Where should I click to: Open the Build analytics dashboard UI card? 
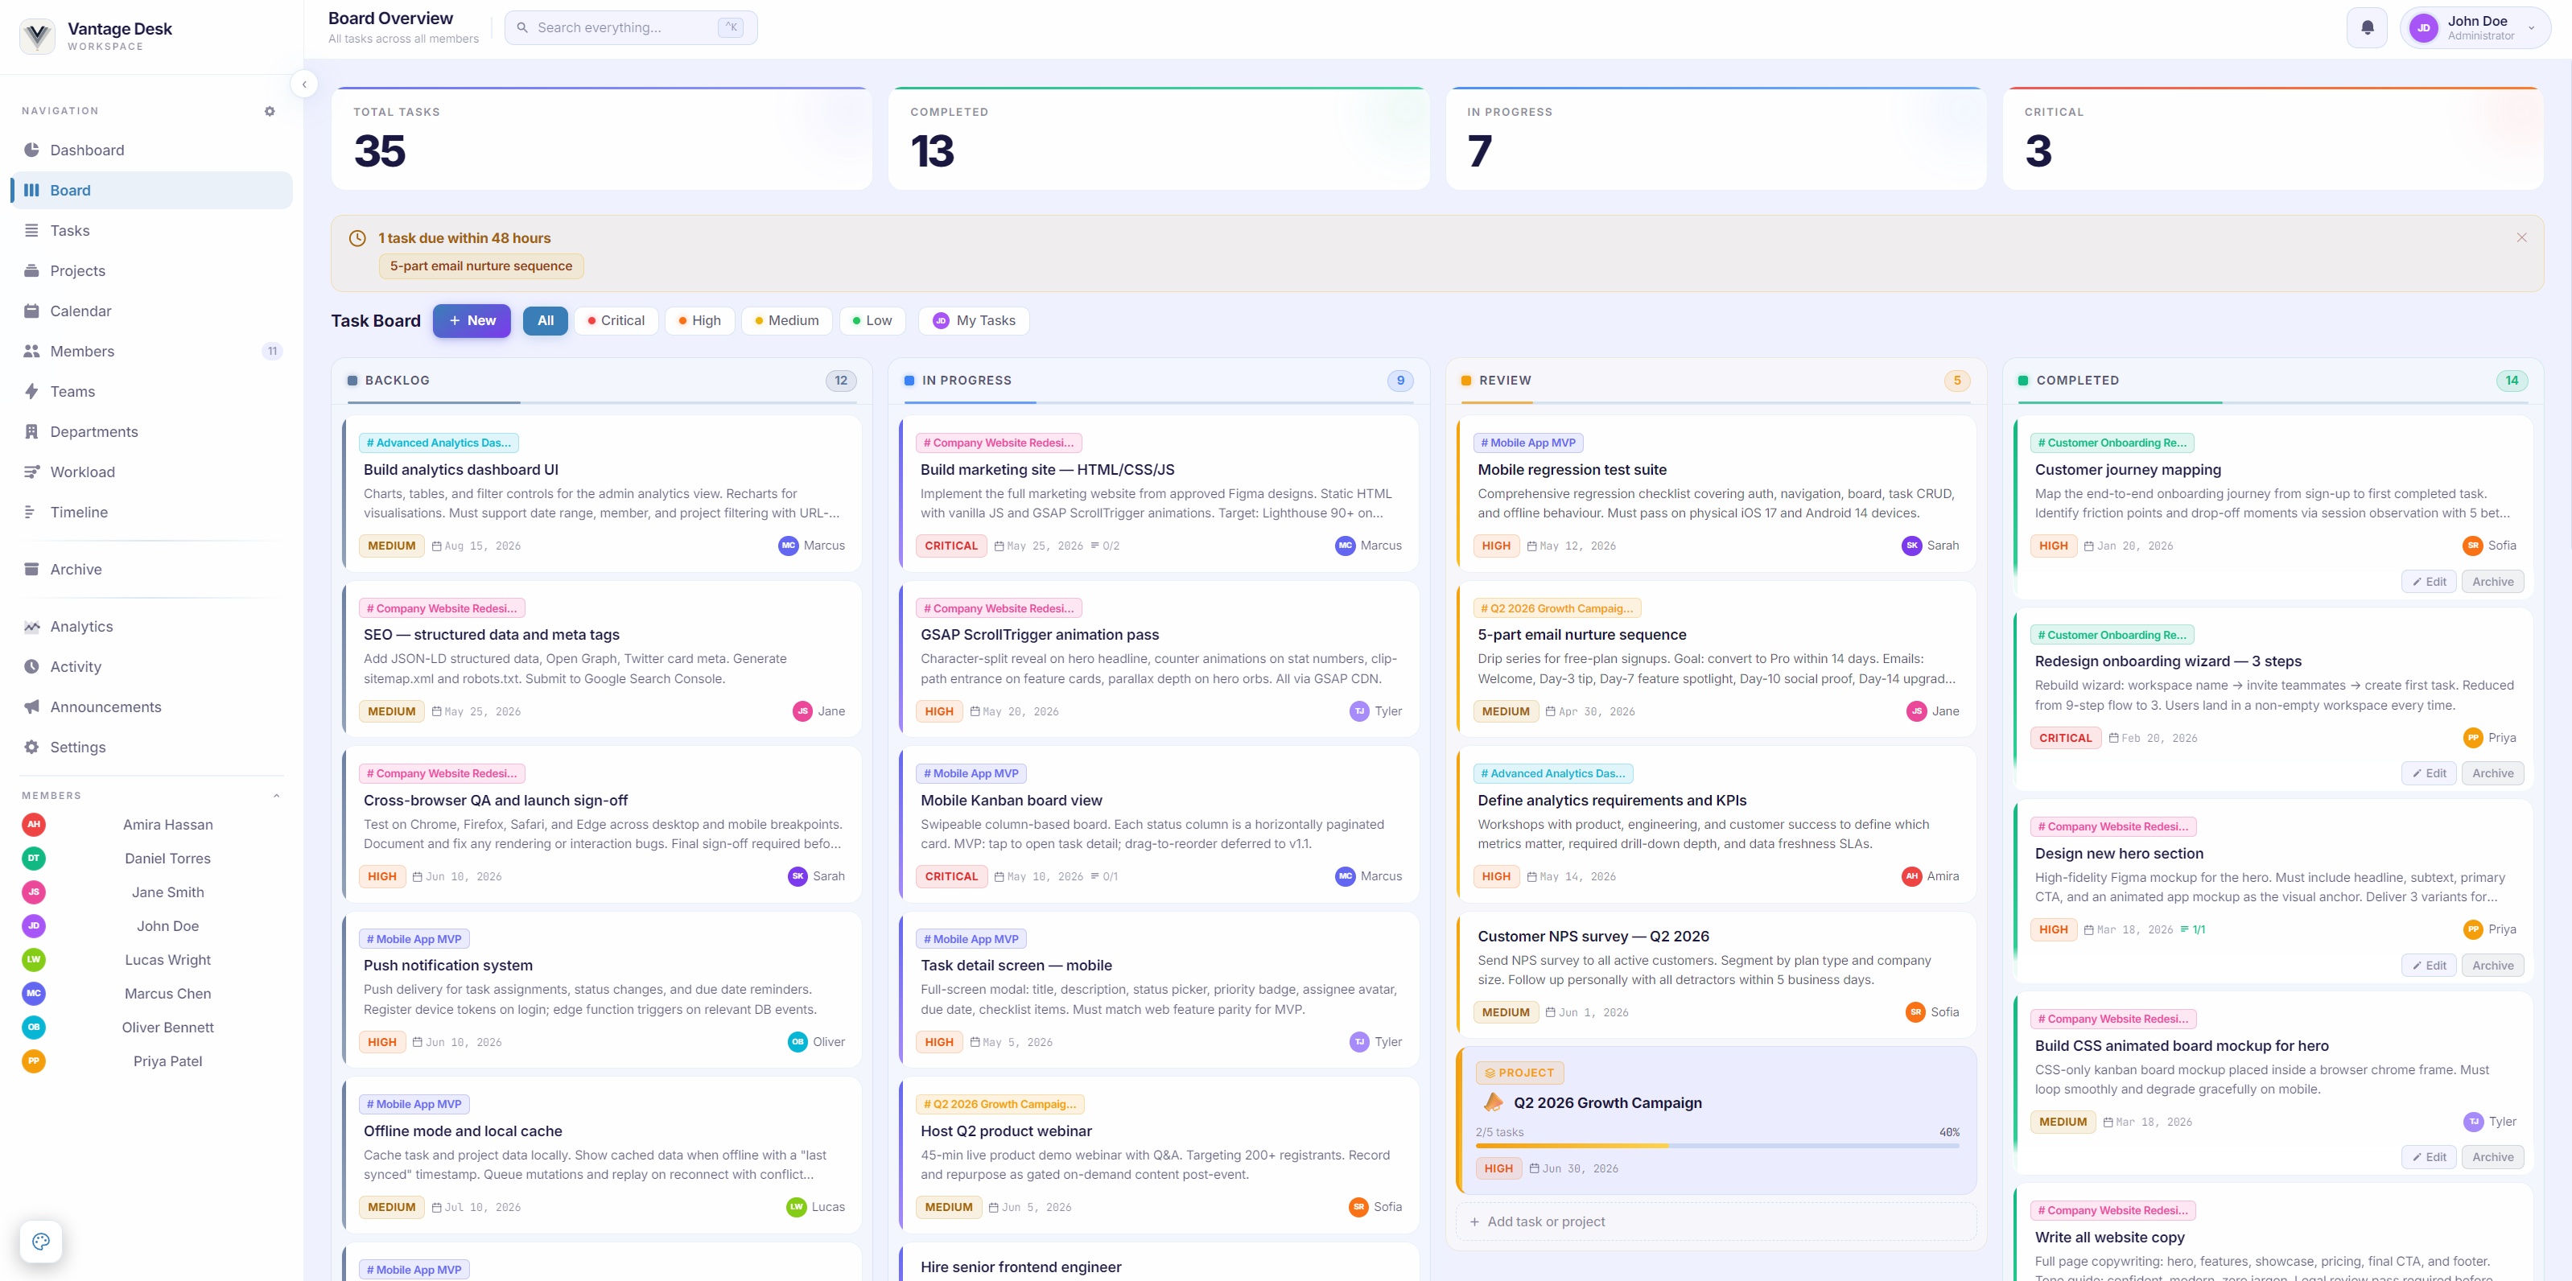(x=603, y=493)
